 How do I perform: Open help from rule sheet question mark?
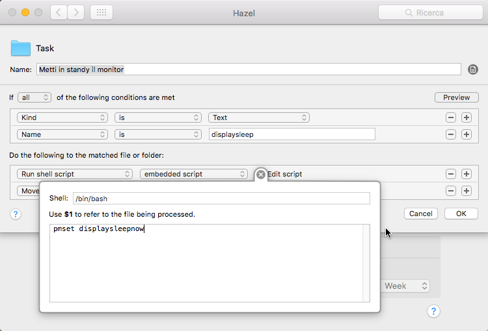16,214
